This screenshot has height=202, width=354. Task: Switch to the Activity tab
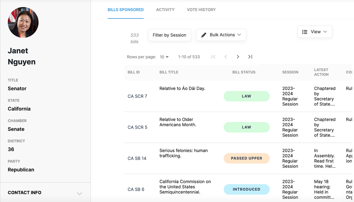[x=165, y=10]
